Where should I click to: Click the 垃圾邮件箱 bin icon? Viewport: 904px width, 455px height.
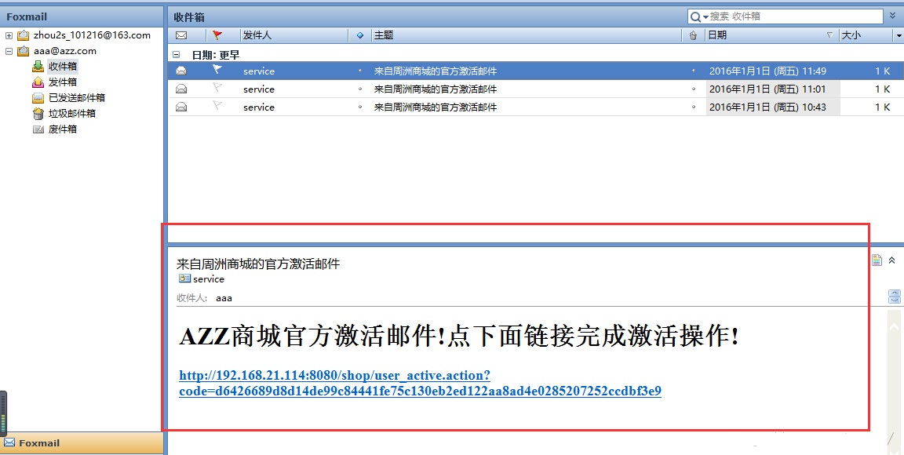(x=38, y=113)
